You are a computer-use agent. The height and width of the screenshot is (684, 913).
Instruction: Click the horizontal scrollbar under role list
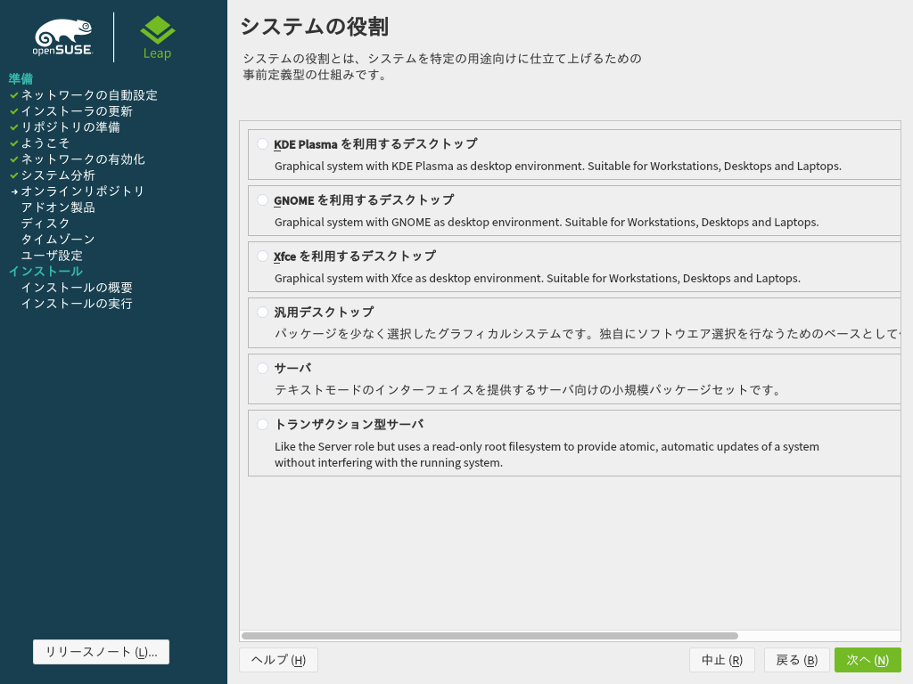coord(489,636)
